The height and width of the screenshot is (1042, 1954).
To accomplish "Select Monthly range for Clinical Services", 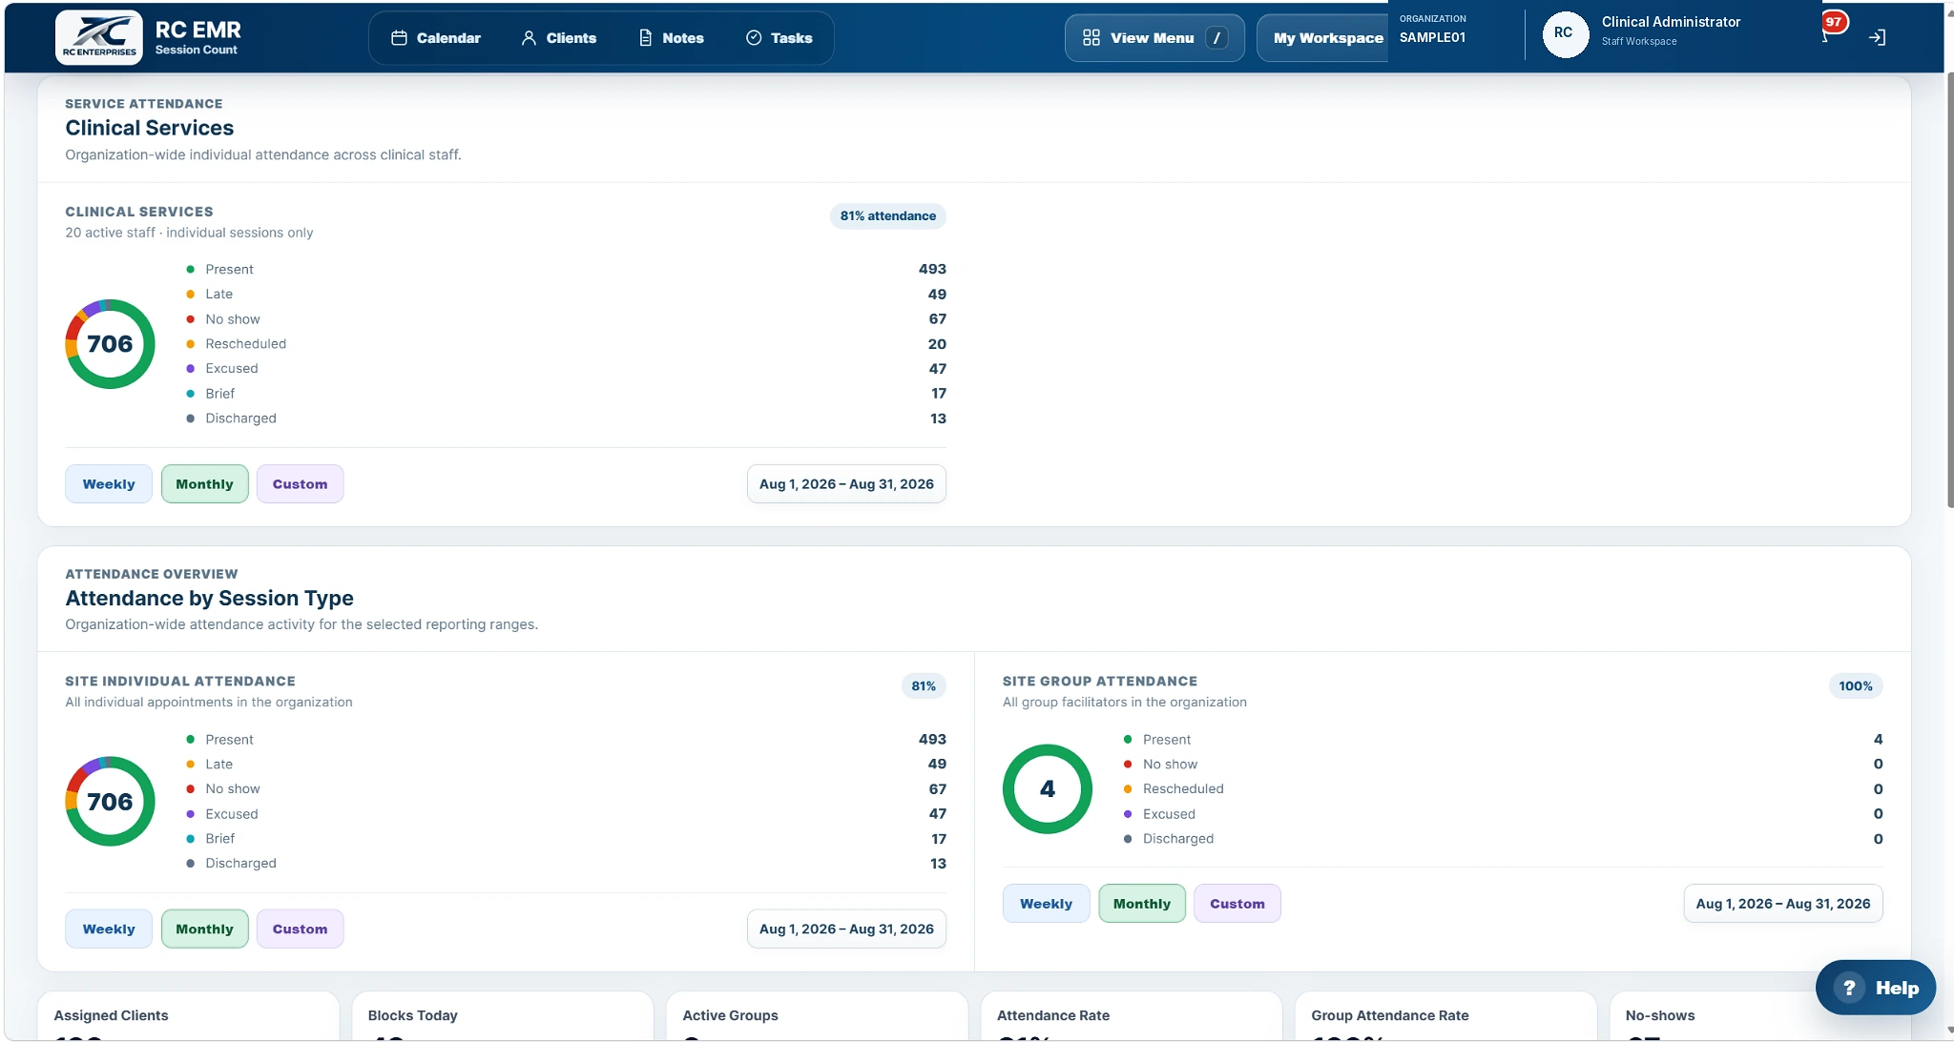I will click(204, 484).
